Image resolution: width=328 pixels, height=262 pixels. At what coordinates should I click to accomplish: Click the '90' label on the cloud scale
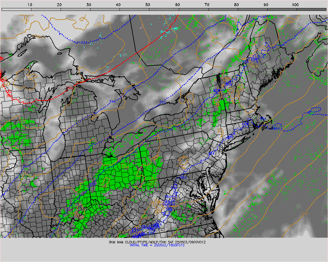pos(266,4)
